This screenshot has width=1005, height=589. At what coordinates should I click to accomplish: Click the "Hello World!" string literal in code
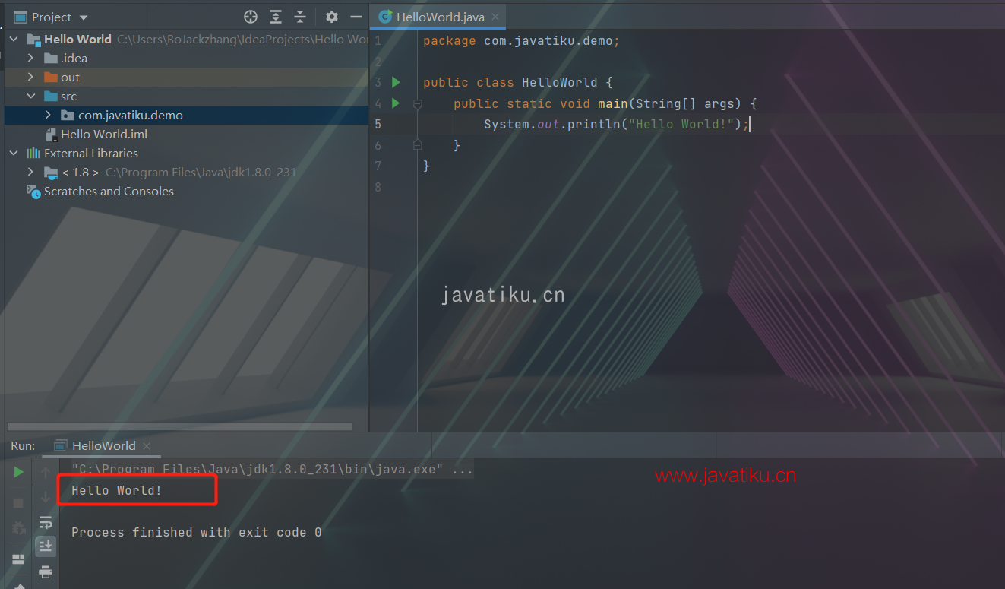pyautogui.click(x=681, y=124)
